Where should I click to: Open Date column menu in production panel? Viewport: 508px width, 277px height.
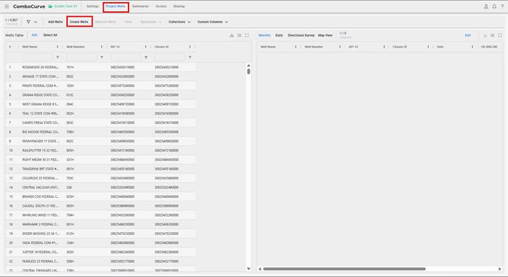[x=472, y=47]
